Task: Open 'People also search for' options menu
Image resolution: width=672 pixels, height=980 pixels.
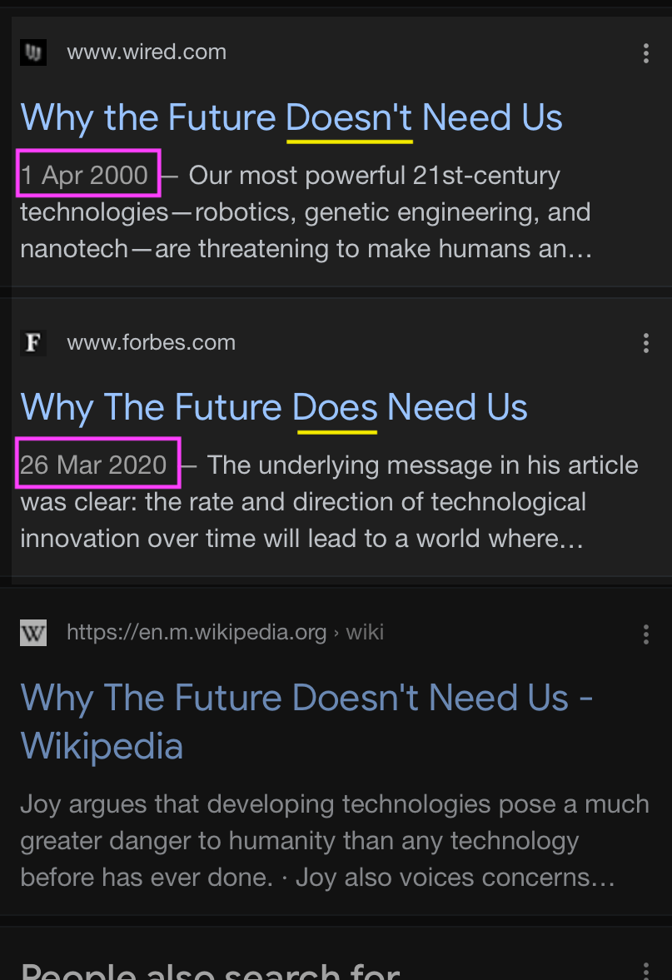Action: (x=646, y=970)
